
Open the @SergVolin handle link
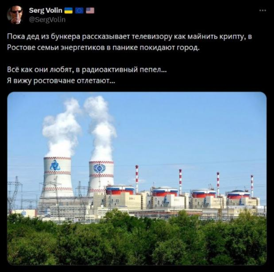coord(47,19)
